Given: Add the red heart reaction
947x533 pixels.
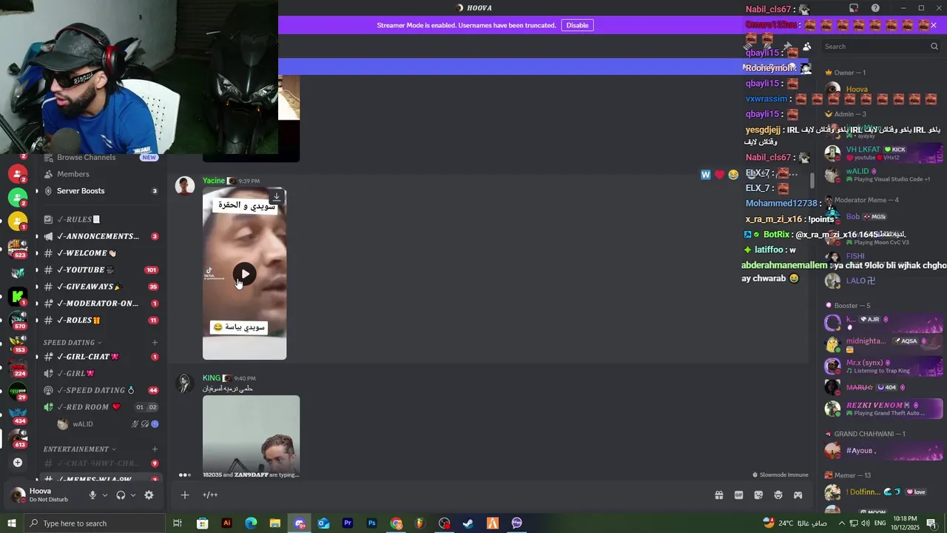Looking at the screenshot, I should (719, 175).
